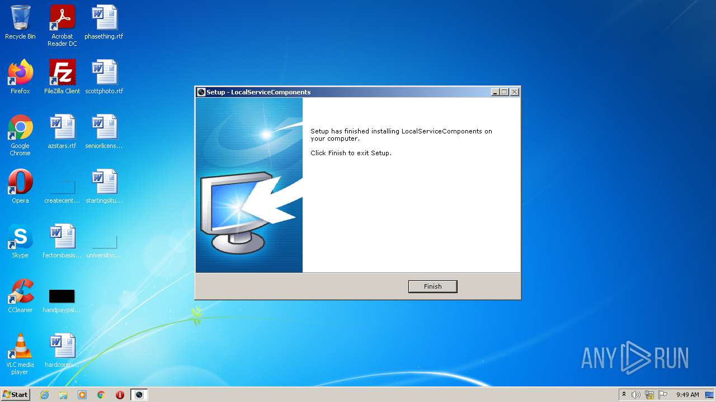716x402 pixels.
Task: Click the "Click Finish to exit Setup." text
Action: 351,153
